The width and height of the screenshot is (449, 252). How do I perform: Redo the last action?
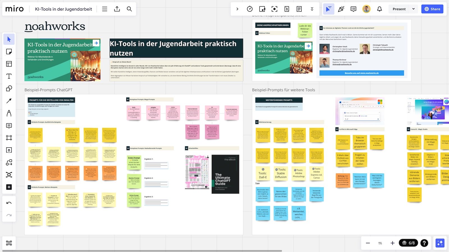pos(9,215)
